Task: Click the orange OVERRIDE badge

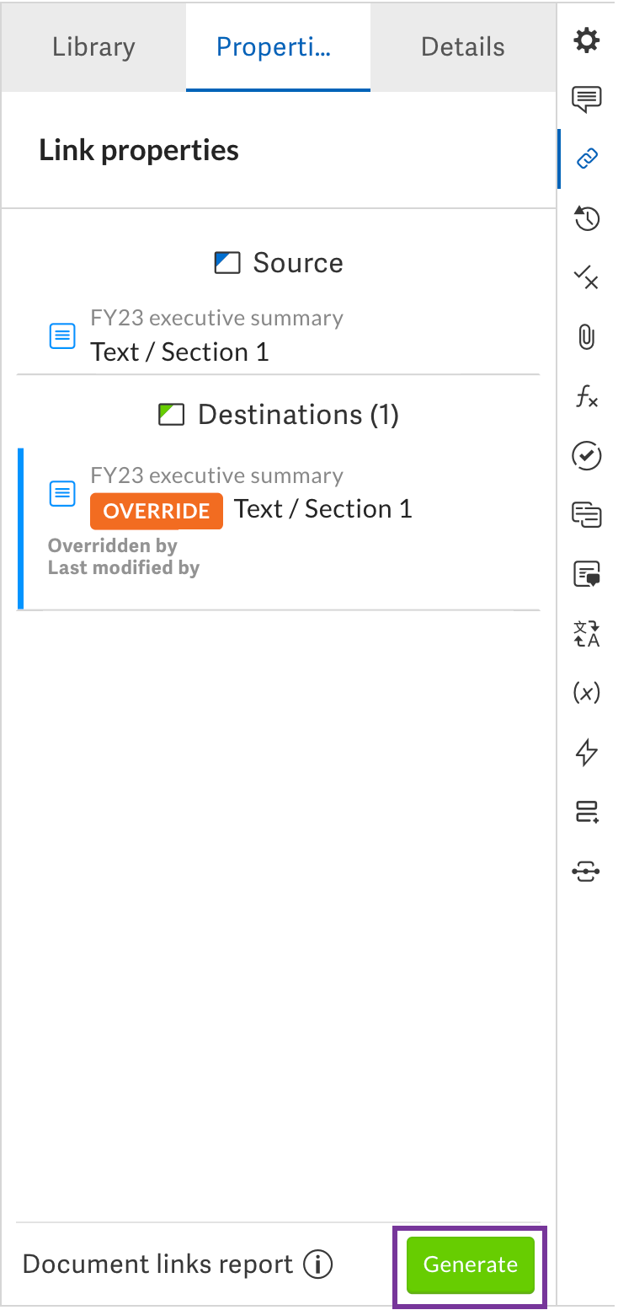Action: 157,511
